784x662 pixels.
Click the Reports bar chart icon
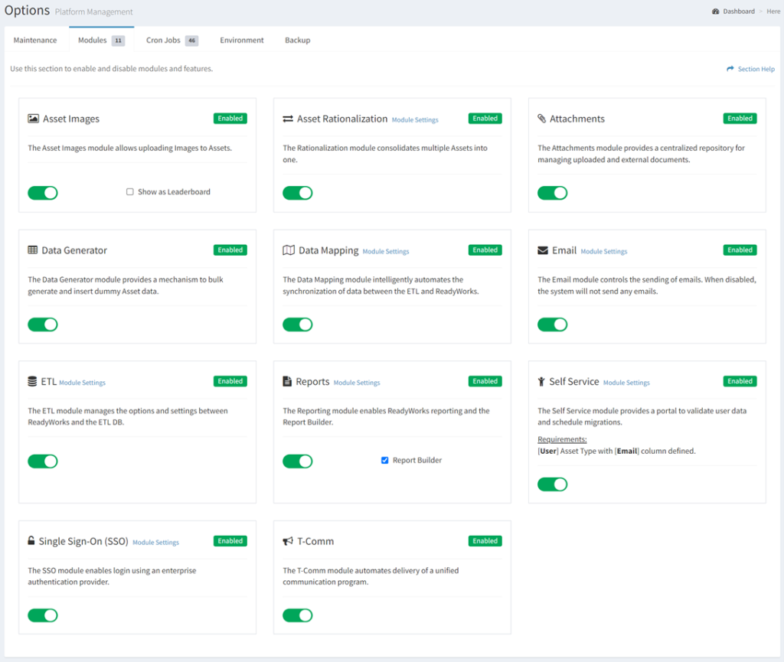point(286,381)
